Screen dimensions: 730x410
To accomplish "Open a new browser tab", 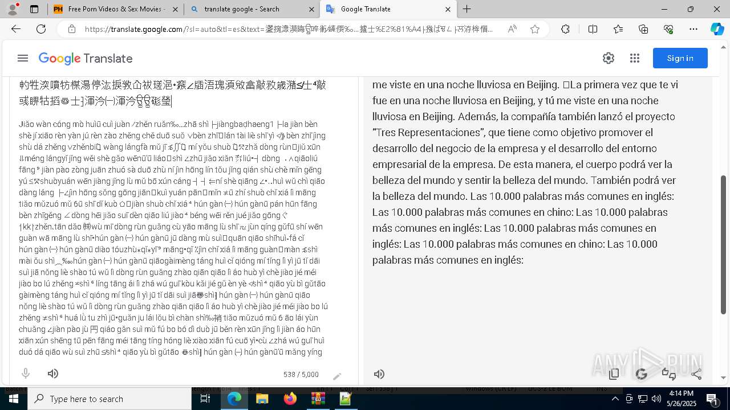I will coord(467,9).
